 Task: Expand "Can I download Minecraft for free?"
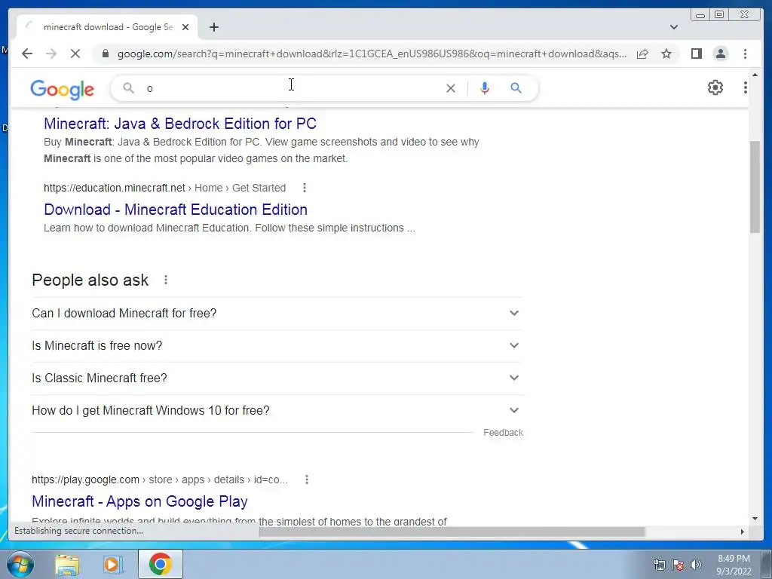[x=276, y=313]
